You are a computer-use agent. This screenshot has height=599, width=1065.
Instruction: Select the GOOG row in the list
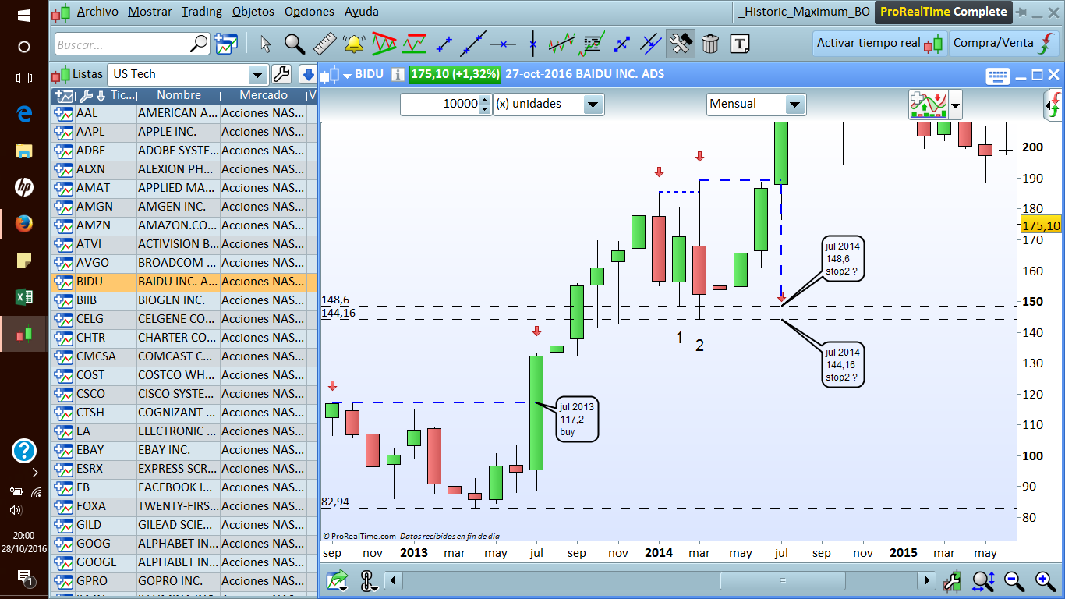coord(184,544)
